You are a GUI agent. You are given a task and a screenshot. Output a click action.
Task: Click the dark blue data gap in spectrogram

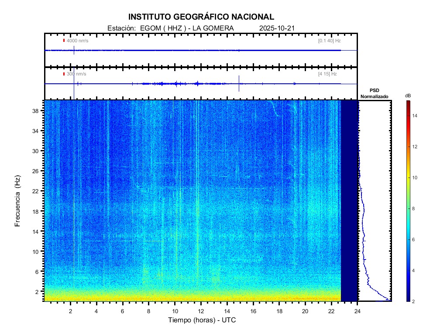(x=349, y=201)
